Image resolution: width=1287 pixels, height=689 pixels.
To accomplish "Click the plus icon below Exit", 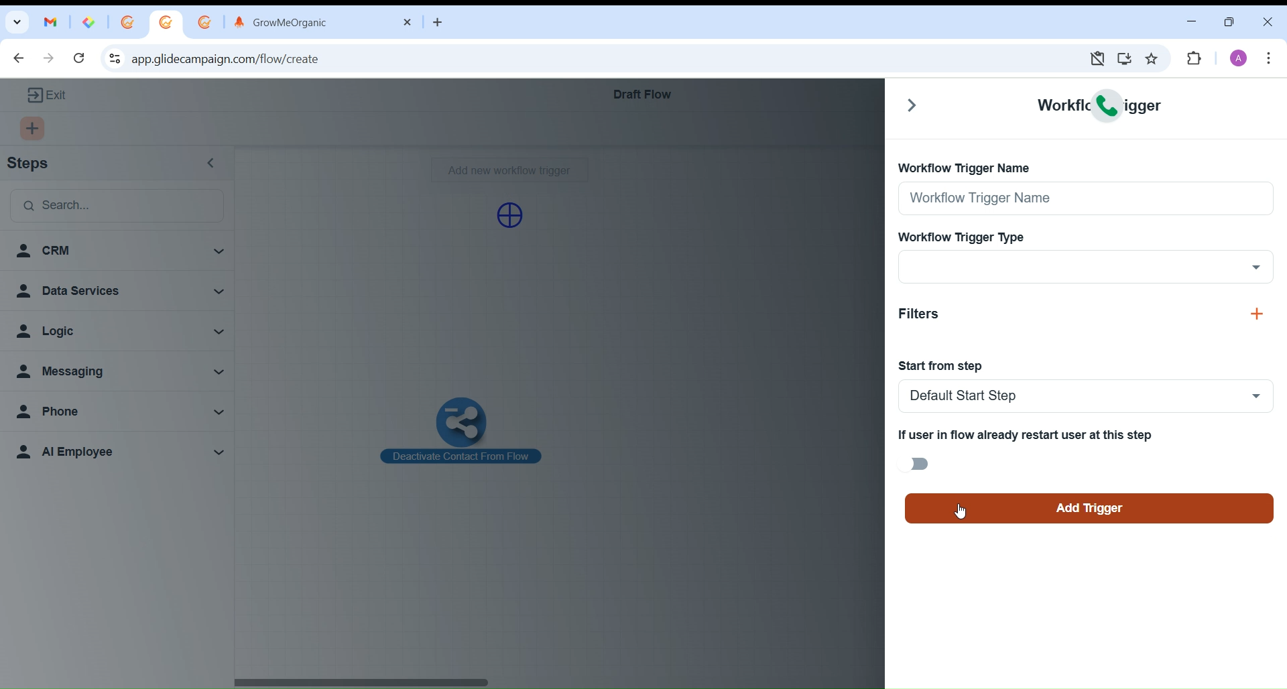I will 33,129.
